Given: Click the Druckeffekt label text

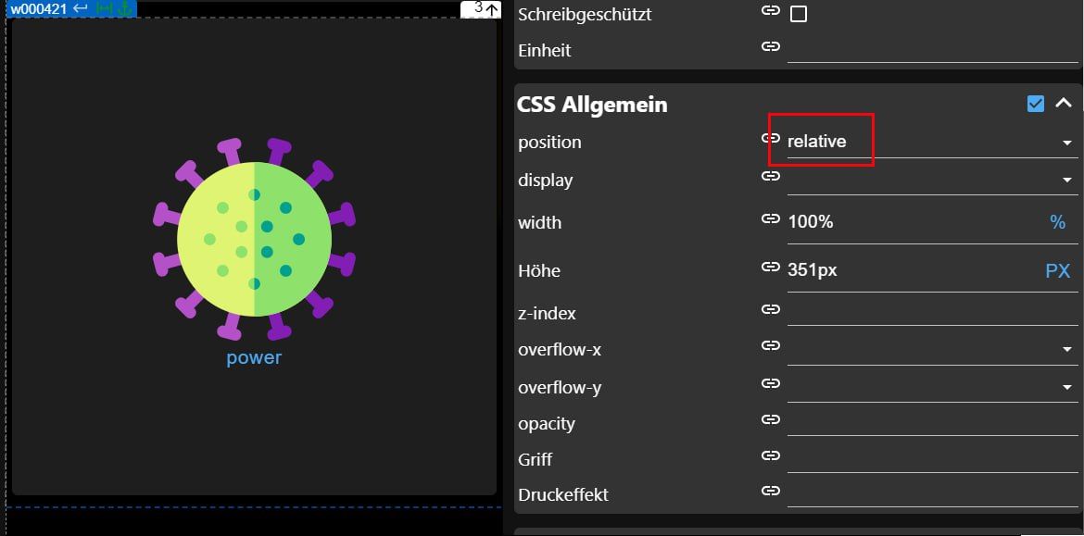Looking at the screenshot, I should (563, 494).
